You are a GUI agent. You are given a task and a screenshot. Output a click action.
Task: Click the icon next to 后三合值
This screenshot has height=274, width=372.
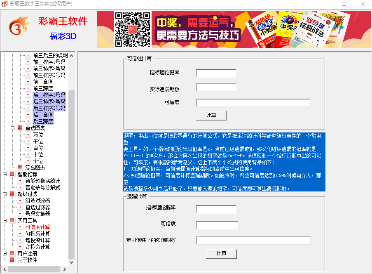tap(28, 115)
